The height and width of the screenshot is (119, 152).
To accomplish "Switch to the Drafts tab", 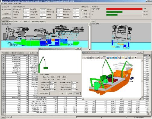I will point(16,21).
